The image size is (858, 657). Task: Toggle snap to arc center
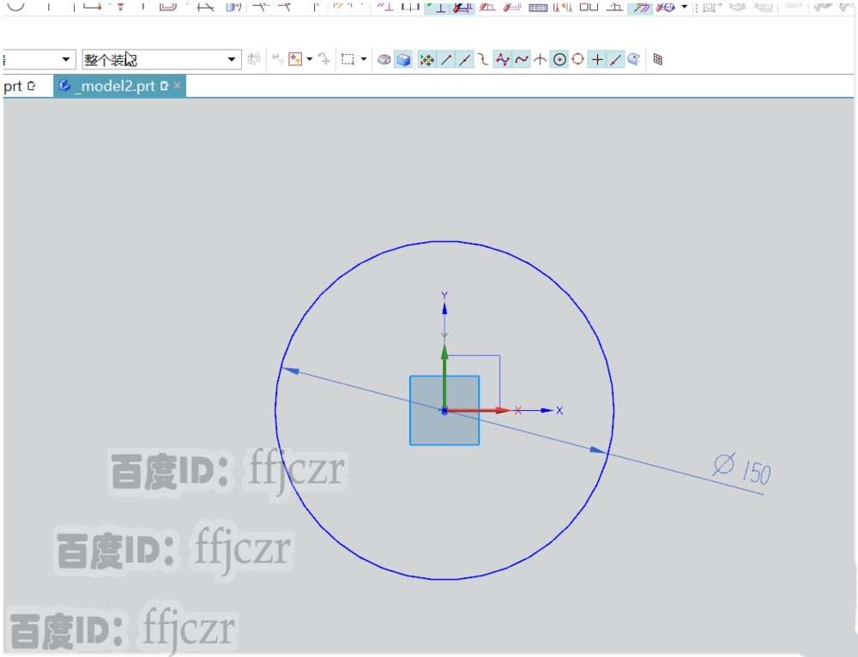558,59
